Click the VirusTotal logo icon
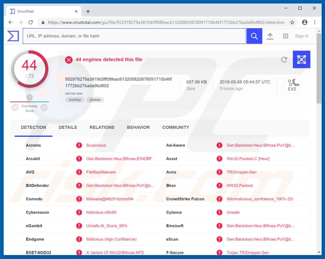Screen dimensions: 325x259 tap(13, 36)
